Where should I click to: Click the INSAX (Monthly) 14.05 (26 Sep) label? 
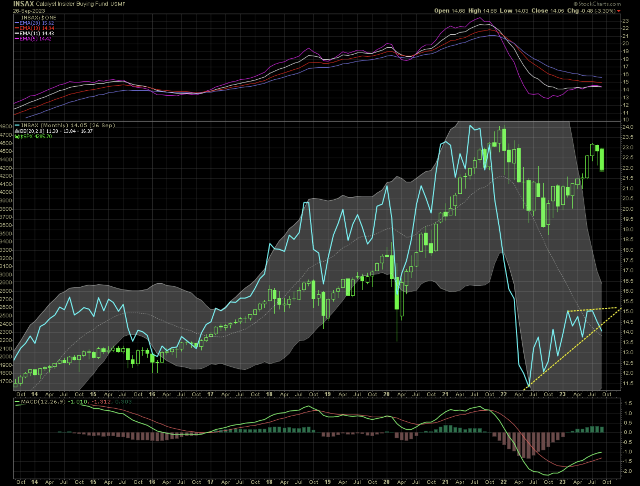pyautogui.click(x=68, y=126)
